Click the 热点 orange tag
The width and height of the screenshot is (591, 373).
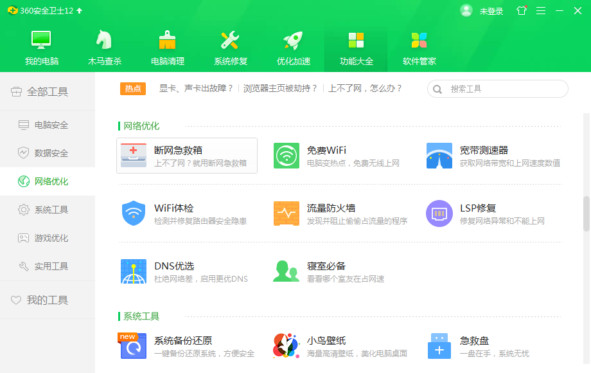(133, 89)
